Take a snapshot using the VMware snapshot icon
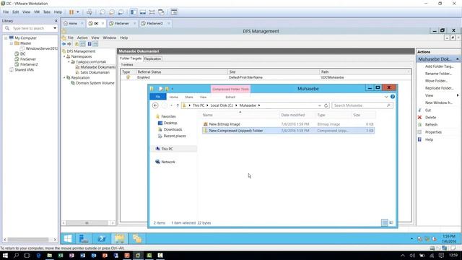The height and width of the screenshot is (260, 462). 103,12
